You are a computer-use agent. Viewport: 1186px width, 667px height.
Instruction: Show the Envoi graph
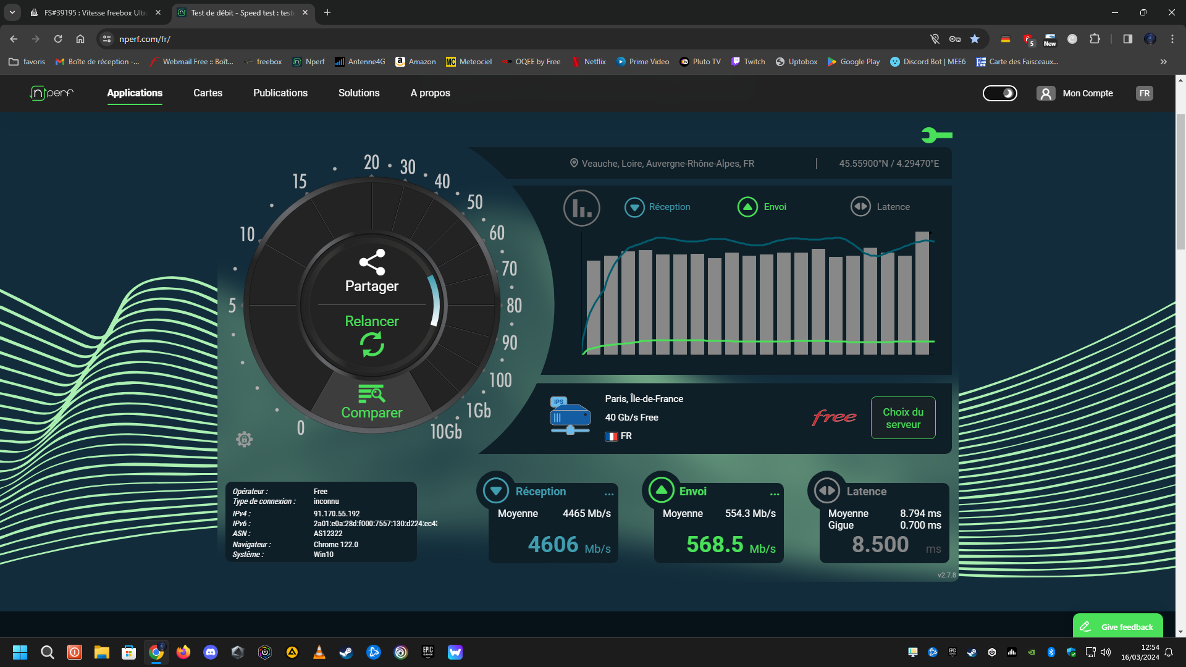click(762, 207)
